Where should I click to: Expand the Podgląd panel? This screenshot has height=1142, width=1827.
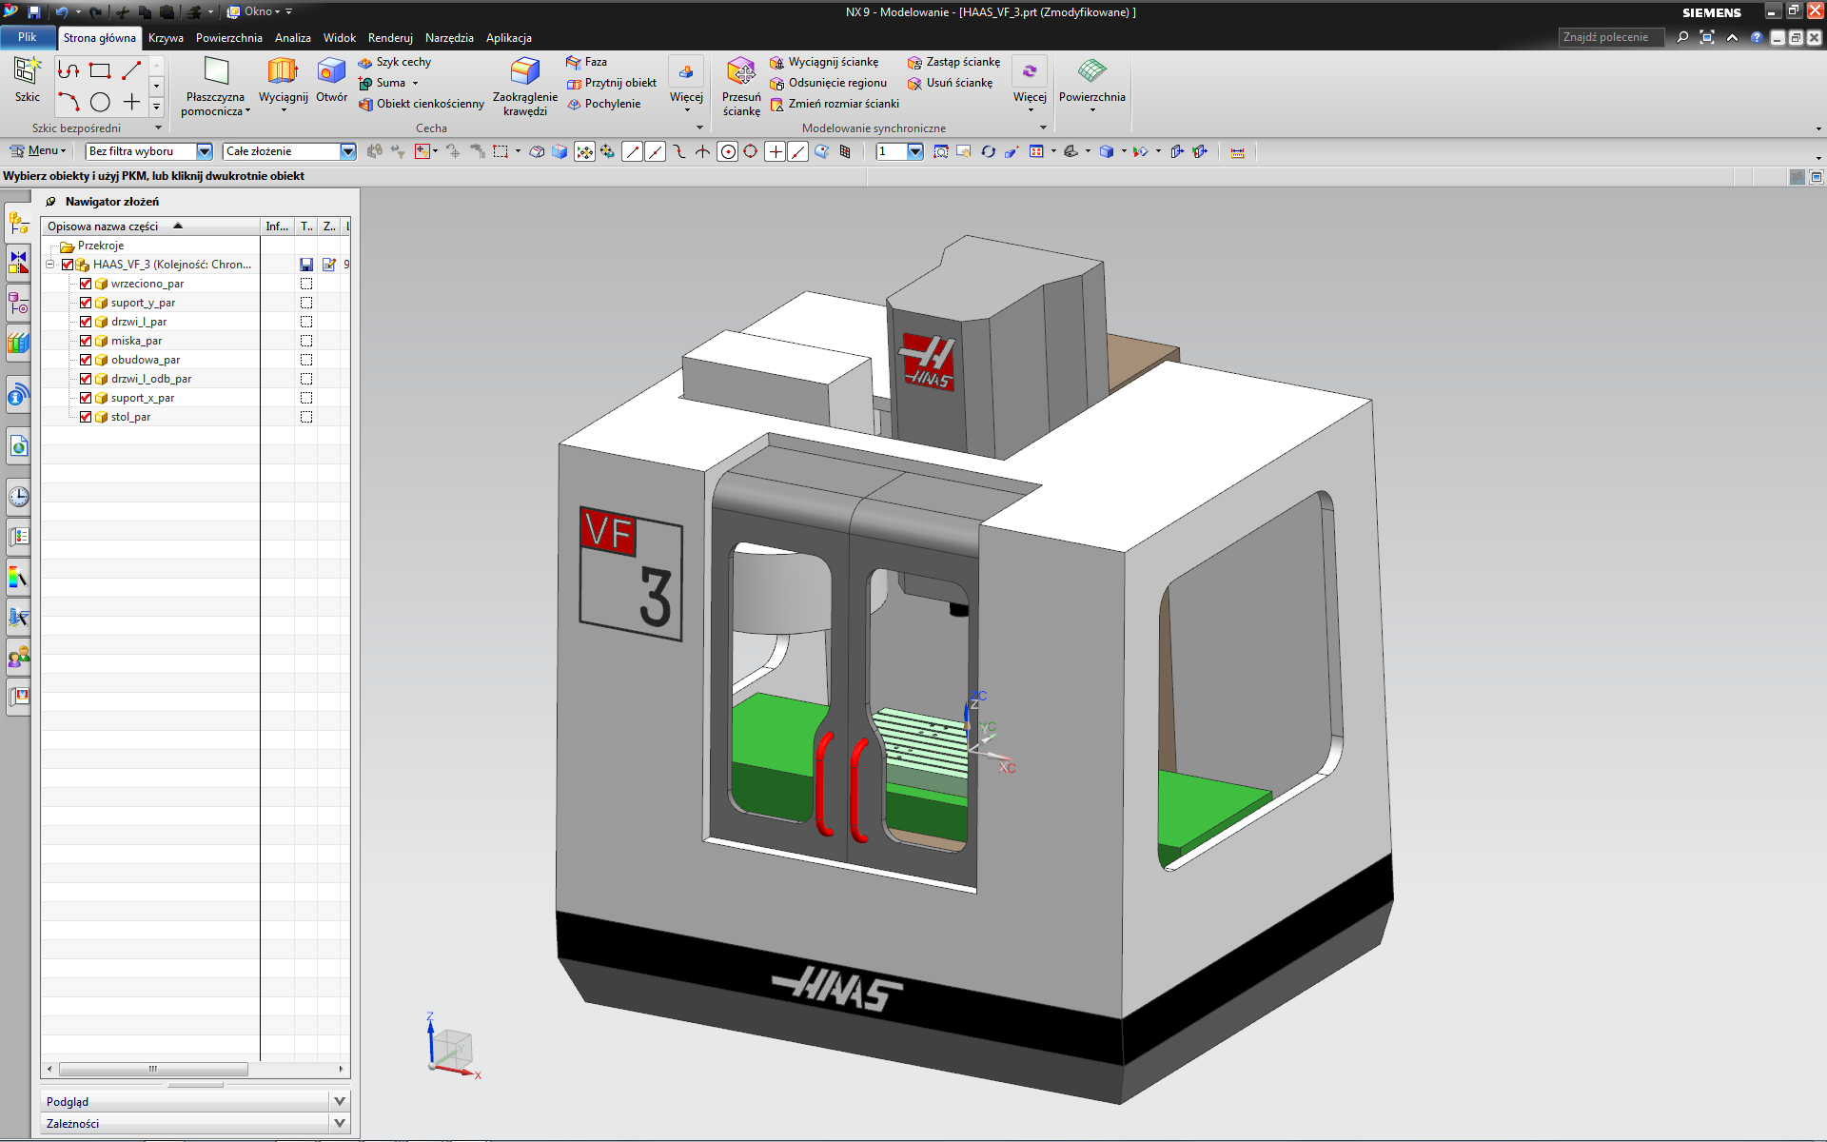pyautogui.click(x=340, y=1101)
